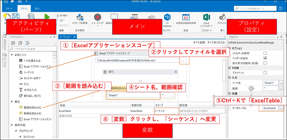The height and width of the screenshot is (140, 287).
Task: Switch to the スタート ribbon tab
Action: coord(9,9)
